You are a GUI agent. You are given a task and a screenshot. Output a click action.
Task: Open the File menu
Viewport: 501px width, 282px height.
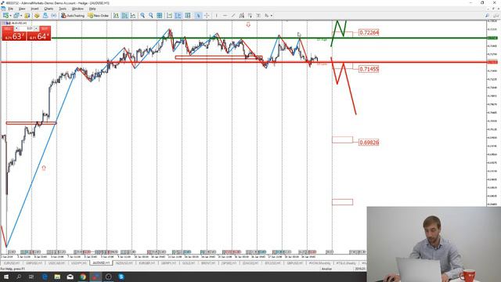[x=10, y=9]
